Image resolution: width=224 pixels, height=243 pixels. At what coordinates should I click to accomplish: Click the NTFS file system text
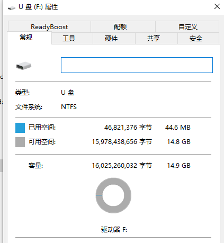pyautogui.click(x=69, y=107)
